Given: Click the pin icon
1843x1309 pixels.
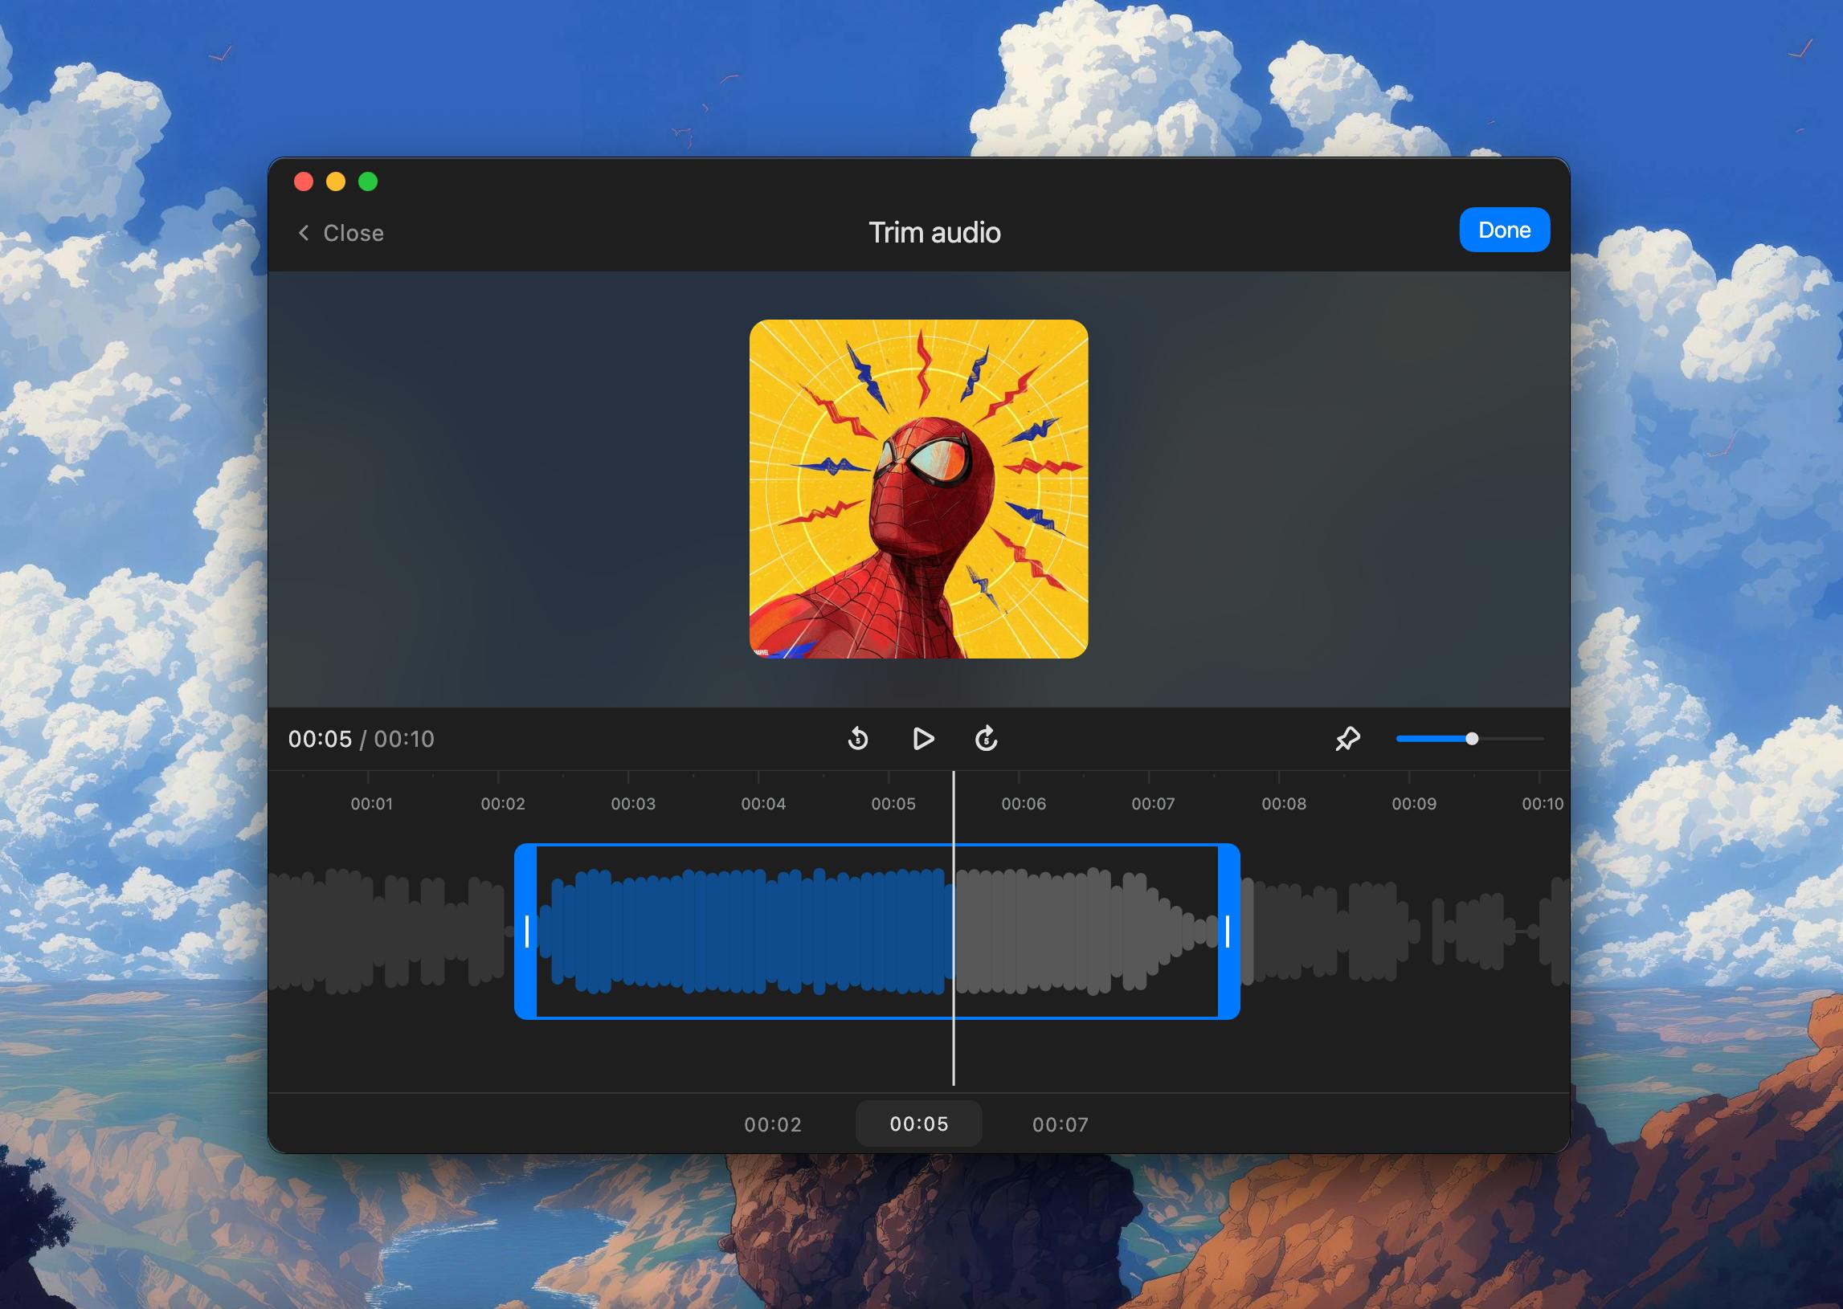Looking at the screenshot, I should (x=1347, y=738).
